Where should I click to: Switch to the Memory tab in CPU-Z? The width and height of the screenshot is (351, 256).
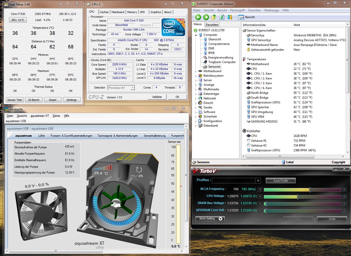[x=132, y=12]
